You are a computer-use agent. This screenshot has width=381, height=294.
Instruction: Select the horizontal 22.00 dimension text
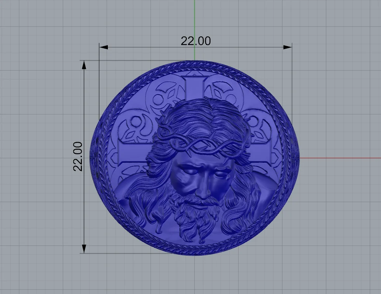tap(196, 41)
